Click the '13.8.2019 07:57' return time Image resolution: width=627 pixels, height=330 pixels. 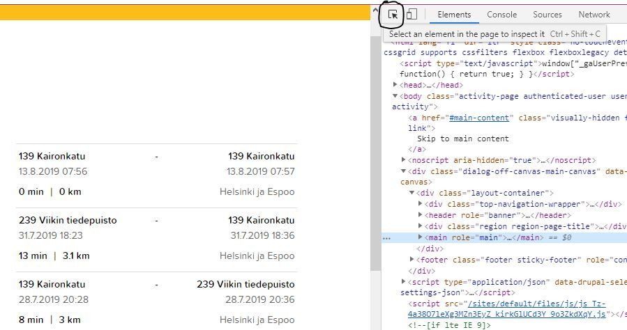click(x=261, y=171)
